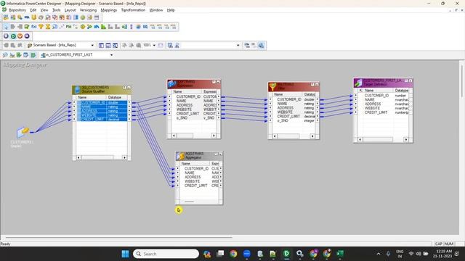This screenshot has height=261, width=465.
Task: Click the green icon left of mapping name dropdown
Action: [x=33, y=55]
